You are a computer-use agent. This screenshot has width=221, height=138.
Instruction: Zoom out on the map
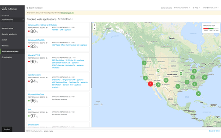point(94,28)
